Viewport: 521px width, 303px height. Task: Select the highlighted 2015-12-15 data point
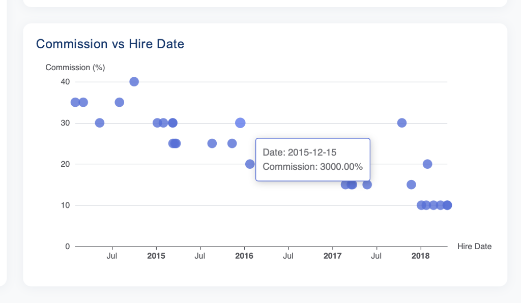point(240,123)
